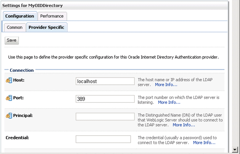This screenshot has height=154, width=240.
Task: Open the Performance tab
Action: pyautogui.click(x=52, y=16)
